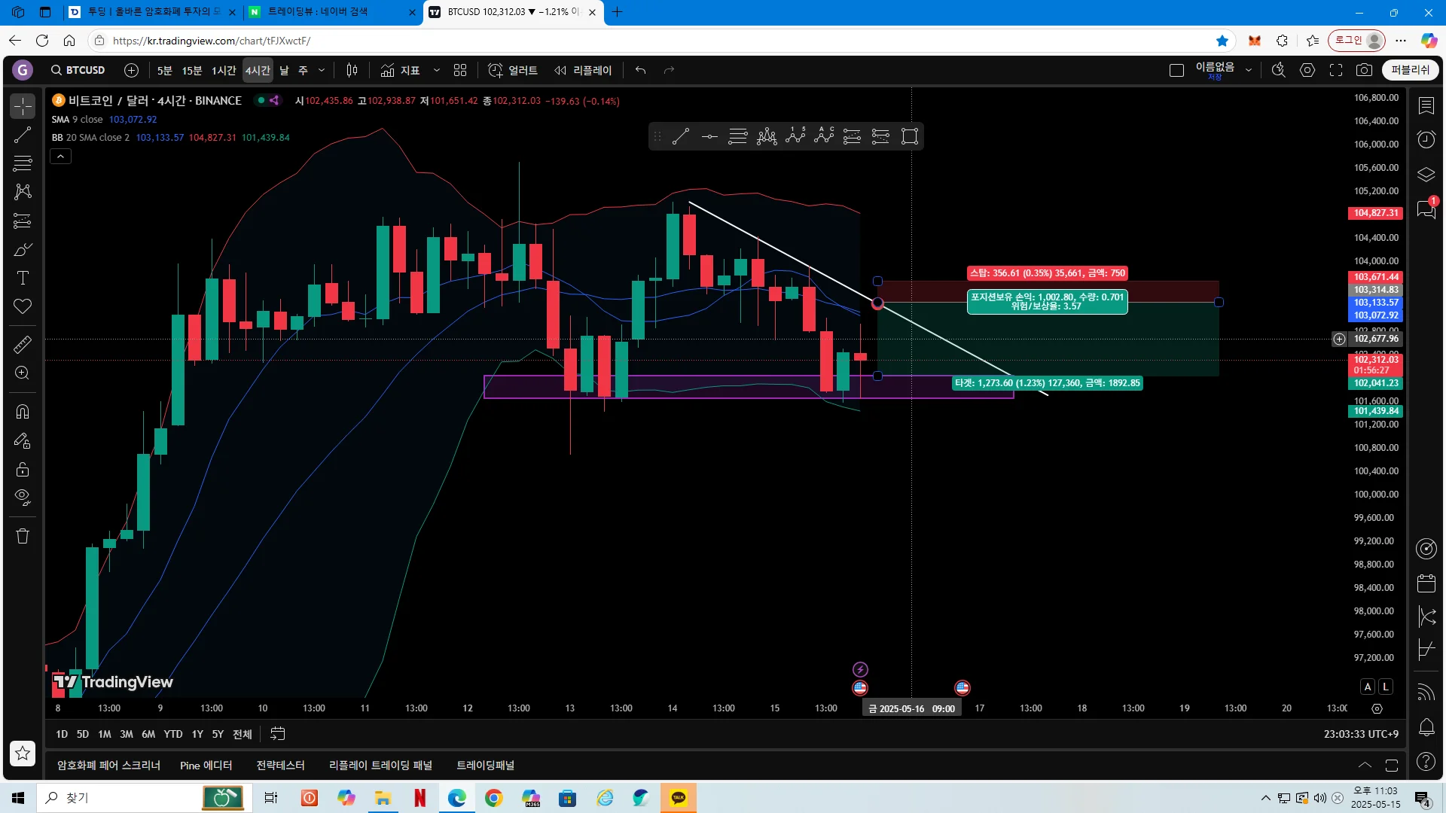Switch to the 전략테스터 tab
The image size is (1446, 813).
(x=280, y=765)
